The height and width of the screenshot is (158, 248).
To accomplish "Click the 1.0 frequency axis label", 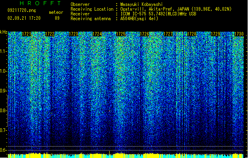I will (x=3, y=71).
